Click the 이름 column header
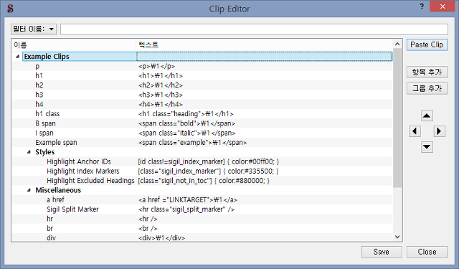 click(x=74, y=44)
